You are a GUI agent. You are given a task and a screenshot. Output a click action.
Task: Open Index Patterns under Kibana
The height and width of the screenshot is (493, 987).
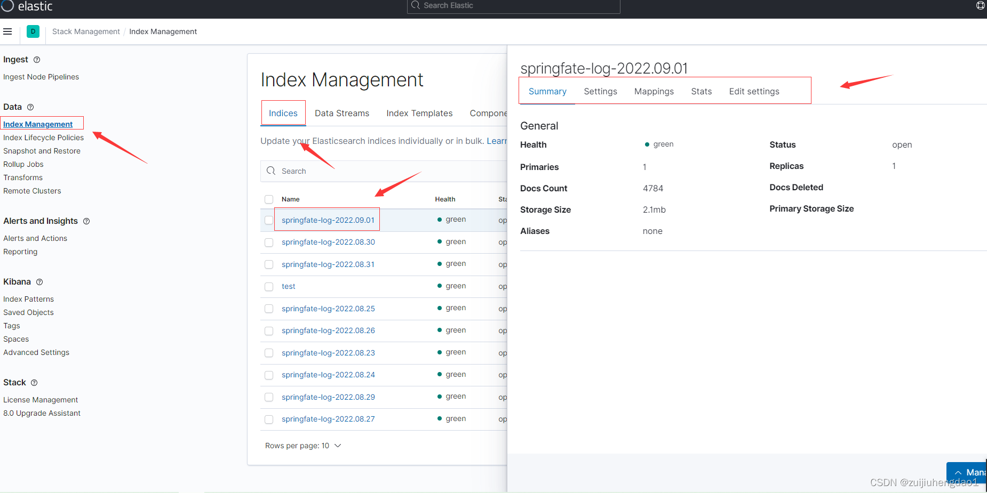pos(28,299)
